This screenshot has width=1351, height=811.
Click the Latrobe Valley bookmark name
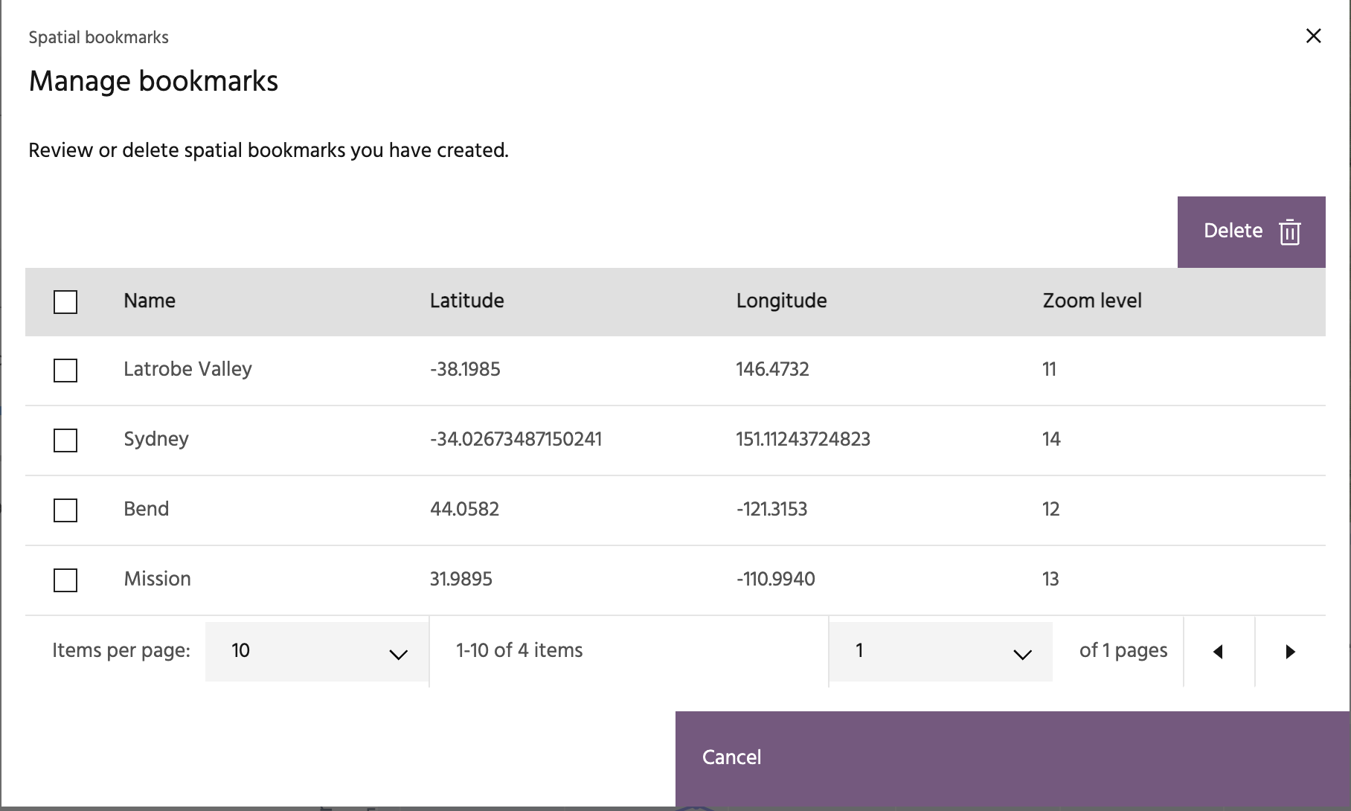187,369
